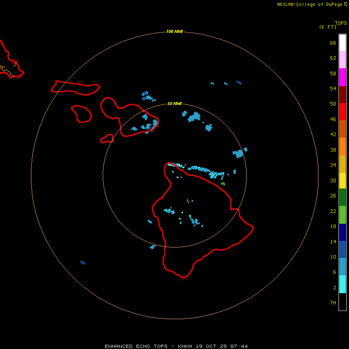Click the legend value 54
The width and height of the screenshot is (349, 349).
(x=333, y=88)
